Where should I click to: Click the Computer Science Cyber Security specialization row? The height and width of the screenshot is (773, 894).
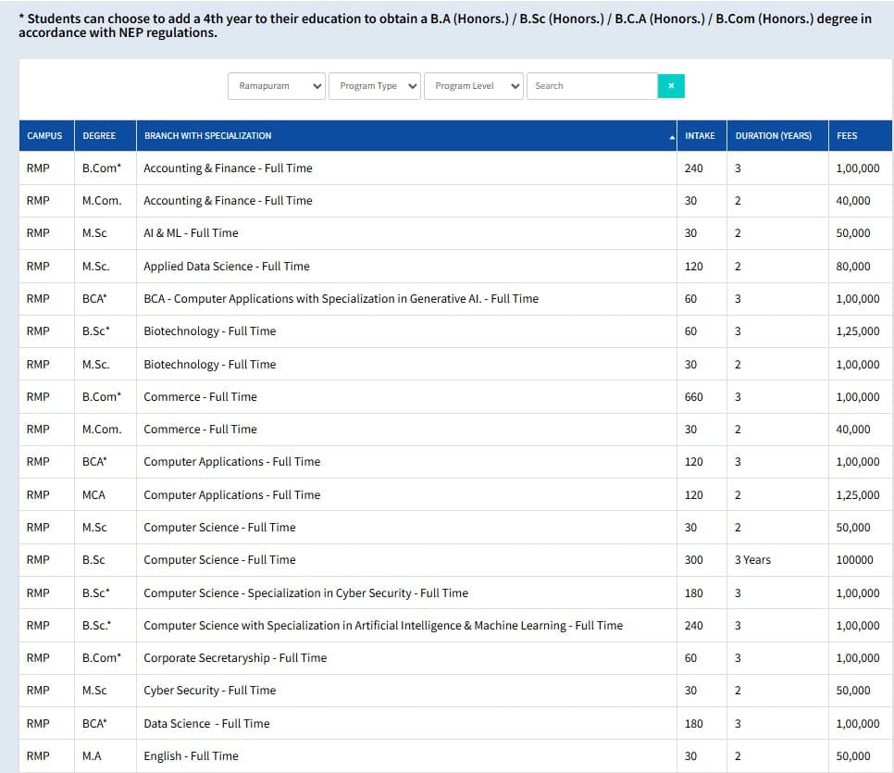tap(305, 593)
